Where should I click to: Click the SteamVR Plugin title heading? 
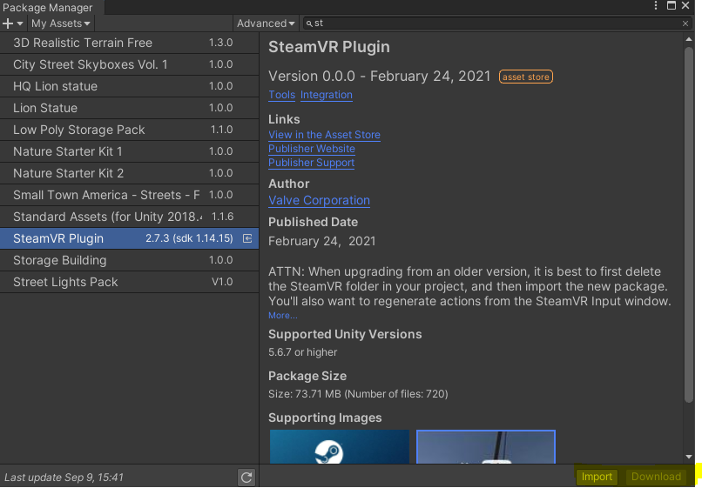tap(329, 47)
